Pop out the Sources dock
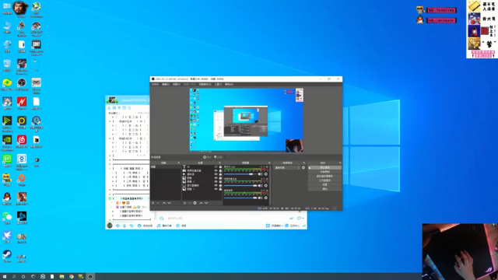498x280 pixels. click(219, 163)
